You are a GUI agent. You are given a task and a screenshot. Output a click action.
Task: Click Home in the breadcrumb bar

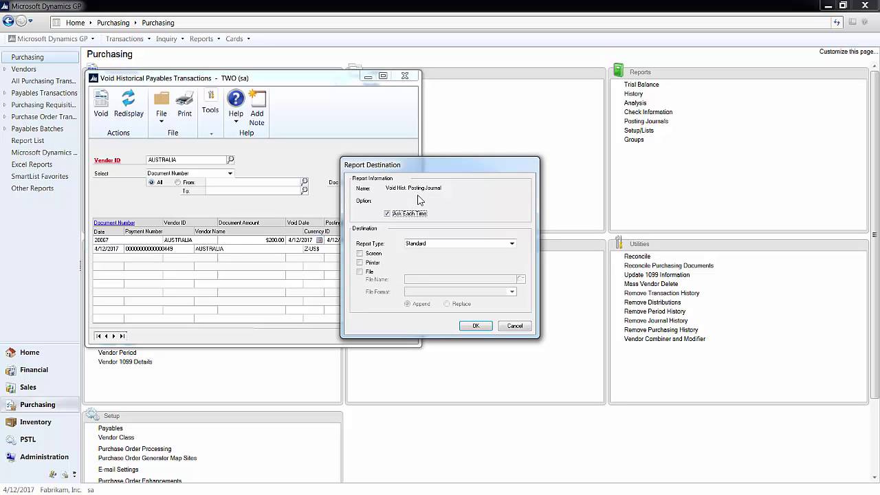coord(76,23)
